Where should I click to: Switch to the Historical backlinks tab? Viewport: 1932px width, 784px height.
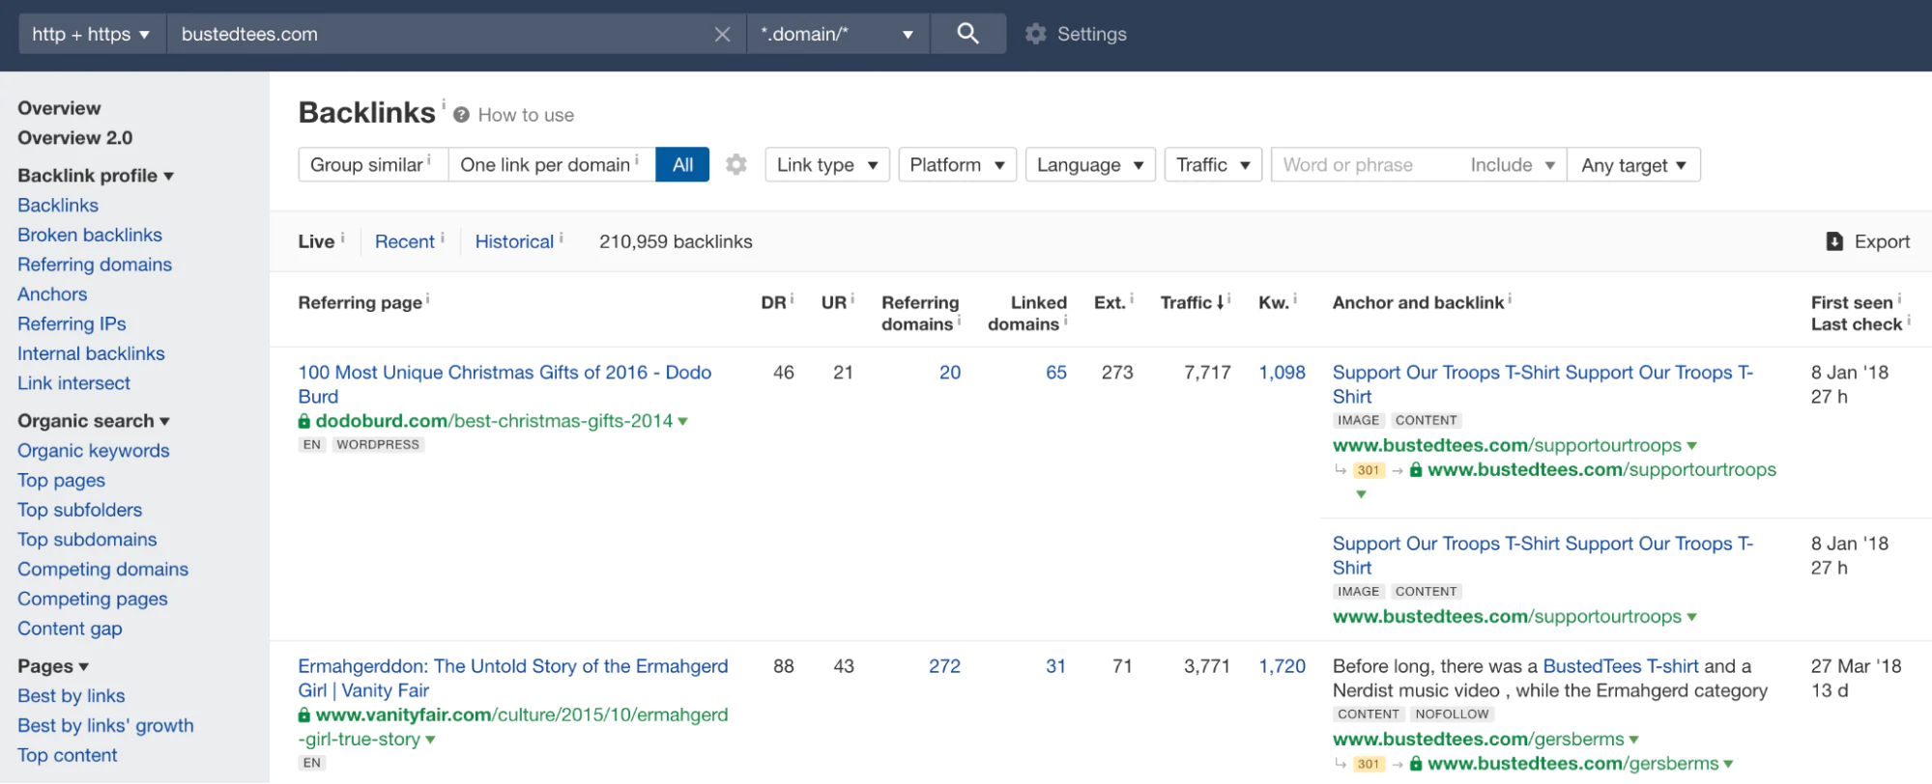tap(514, 241)
